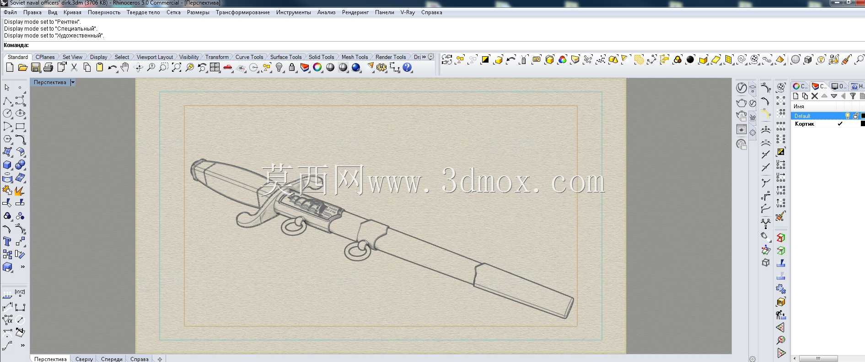
Task: Set Кортик as current layer via checkmark
Action: [x=840, y=124]
